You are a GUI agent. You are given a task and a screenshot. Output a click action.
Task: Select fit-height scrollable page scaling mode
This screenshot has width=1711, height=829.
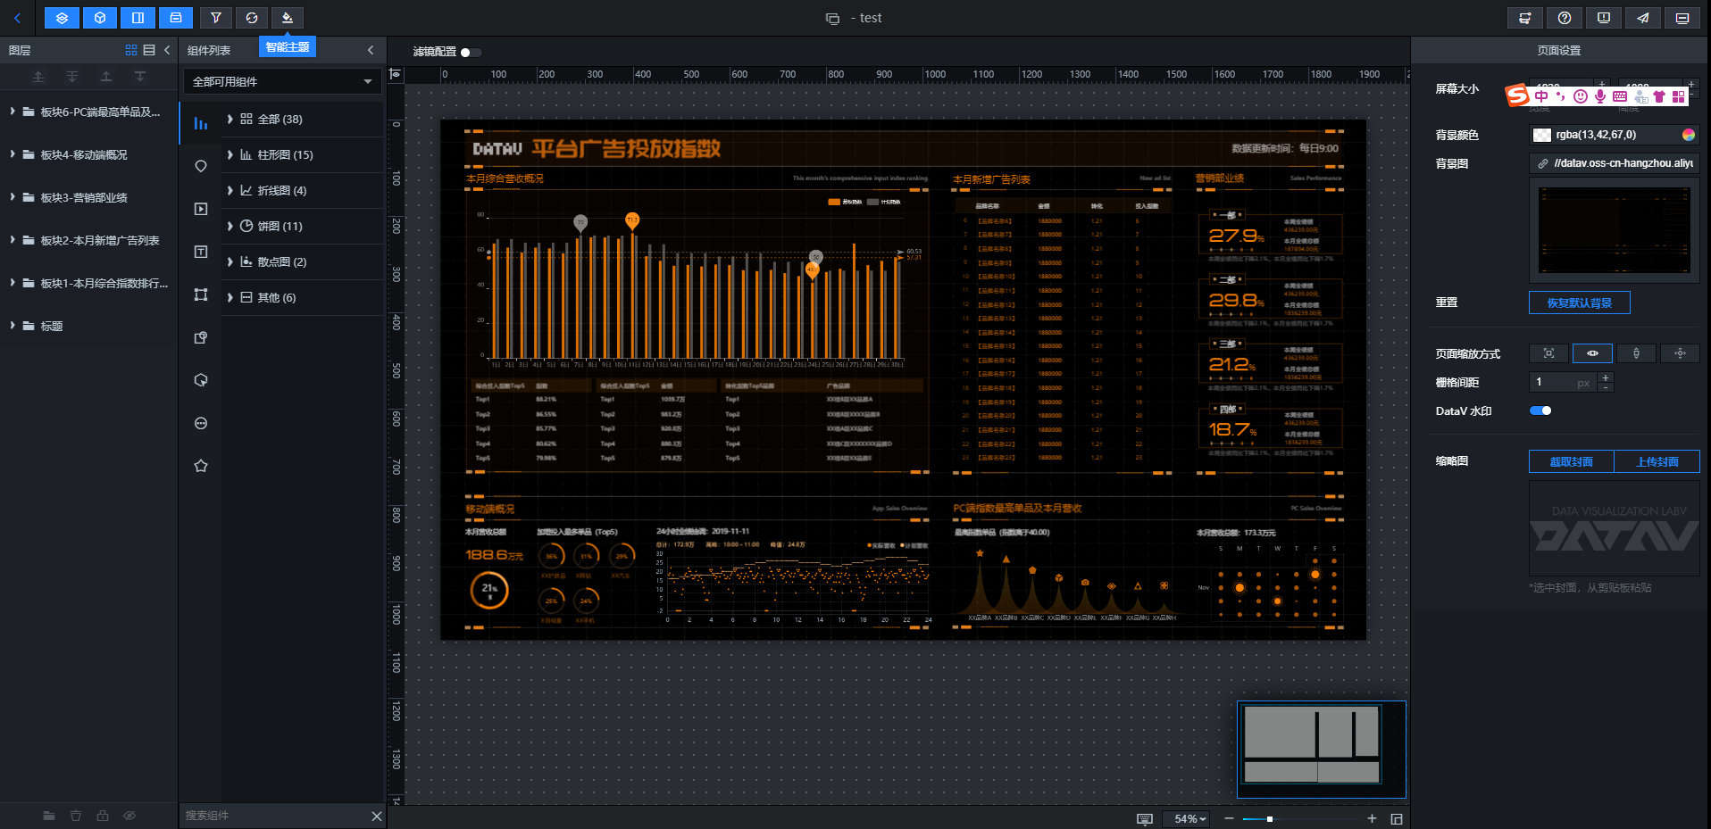1636,353
